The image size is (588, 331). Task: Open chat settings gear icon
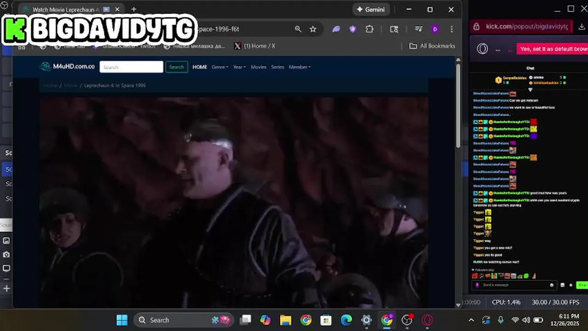(571, 285)
